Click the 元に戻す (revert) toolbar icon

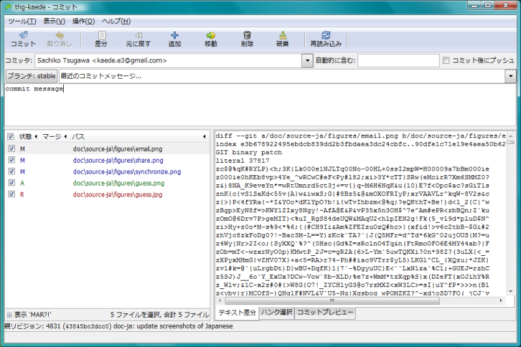coord(138,36)
